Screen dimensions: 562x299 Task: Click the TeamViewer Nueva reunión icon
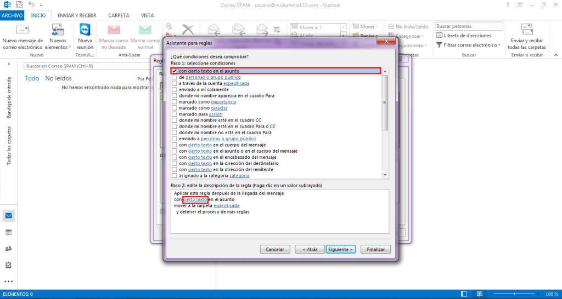85,30
